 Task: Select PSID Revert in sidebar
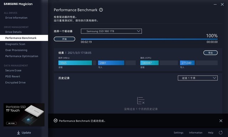(13, 77)
